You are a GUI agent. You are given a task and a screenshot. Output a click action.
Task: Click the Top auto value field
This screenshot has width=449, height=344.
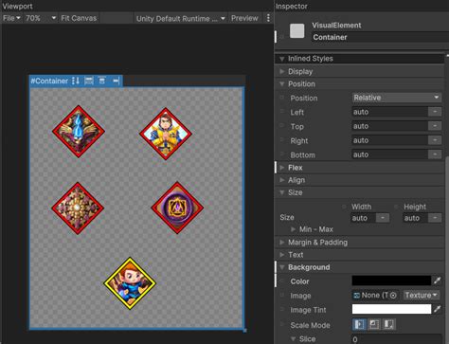coord(390,126)
